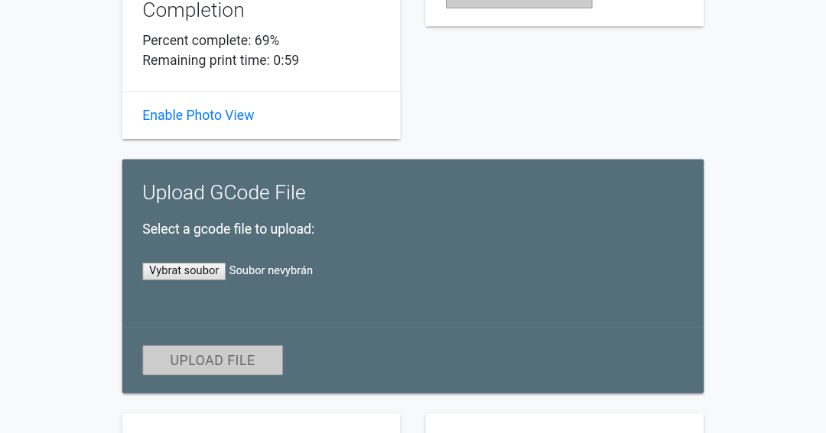
Task: Click the 69% completion value
Action: tap(267, 40)
